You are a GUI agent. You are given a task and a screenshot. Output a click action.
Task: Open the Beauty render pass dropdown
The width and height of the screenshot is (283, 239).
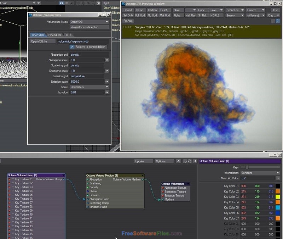click(235, 15)
